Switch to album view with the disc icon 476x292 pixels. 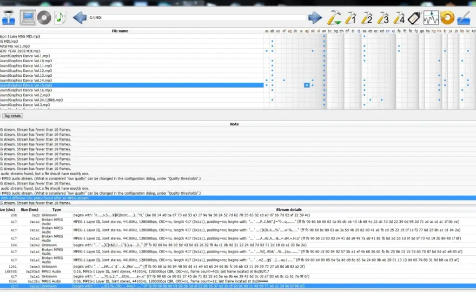[x=44, y=18]
